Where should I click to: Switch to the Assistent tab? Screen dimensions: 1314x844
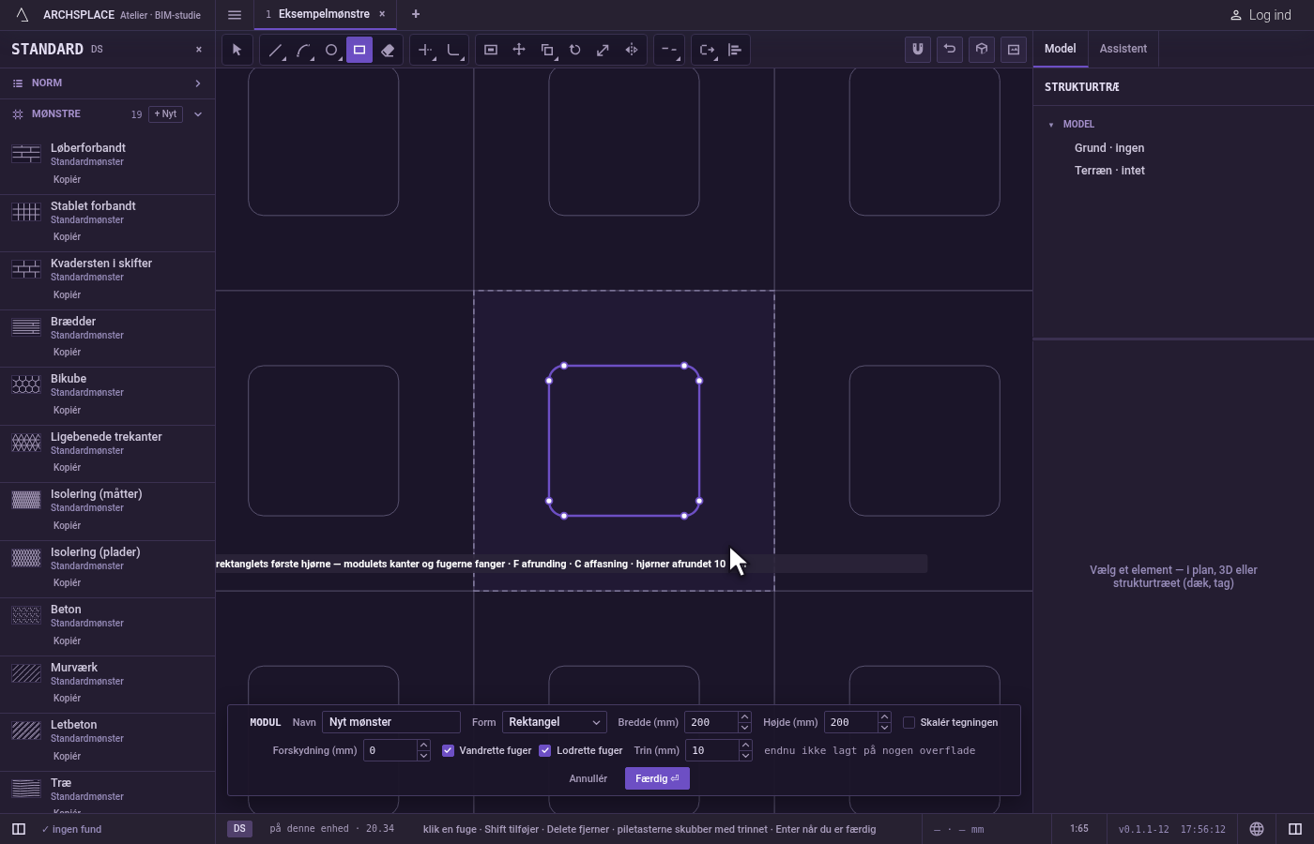[1123, 49]
